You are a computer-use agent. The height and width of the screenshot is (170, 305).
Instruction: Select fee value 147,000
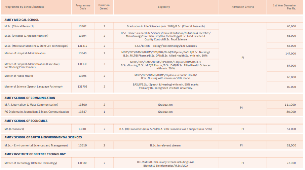point(291,54)
